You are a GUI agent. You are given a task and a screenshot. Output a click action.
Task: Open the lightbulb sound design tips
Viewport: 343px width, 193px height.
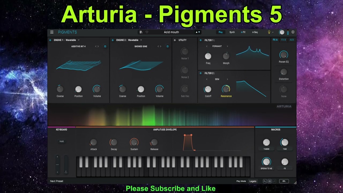pyautogui.click(x=269, y=32)
